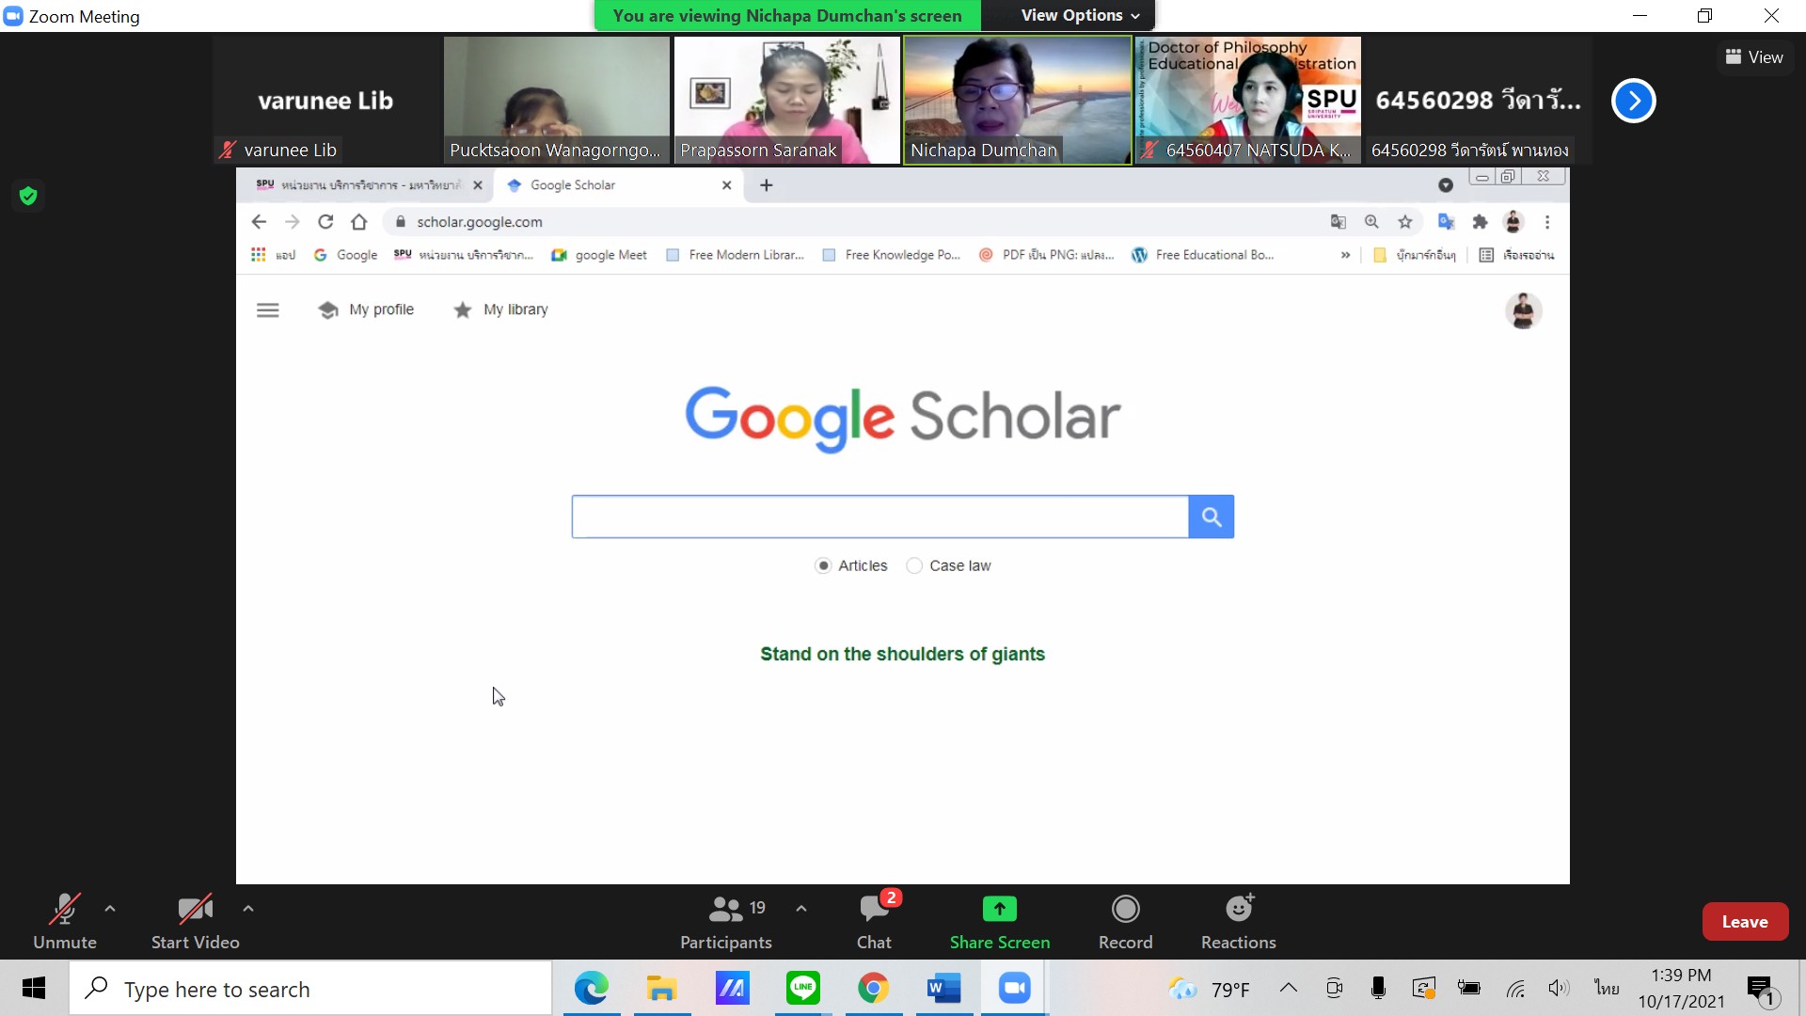Image resolution: width=1806 pixels, height=1016 pixels.
Task: Start Video in Zoom
Action: coord(195,922)
